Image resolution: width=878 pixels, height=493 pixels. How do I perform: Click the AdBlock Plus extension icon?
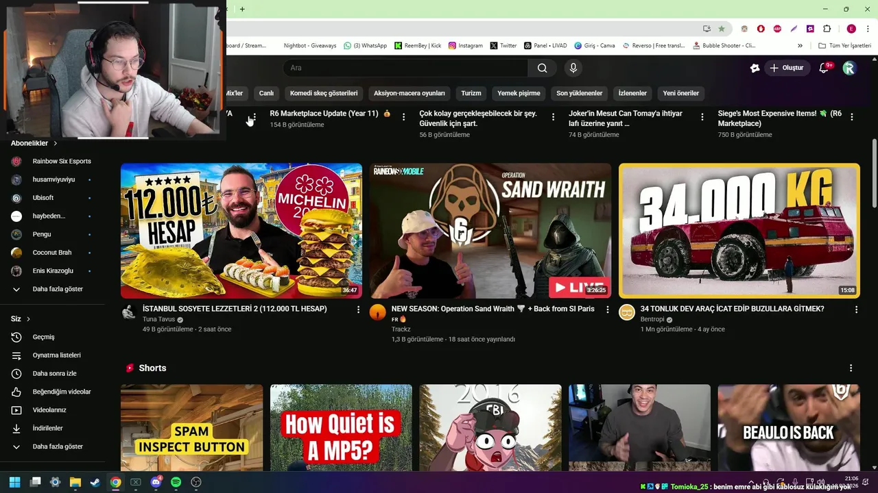[777, 29]
